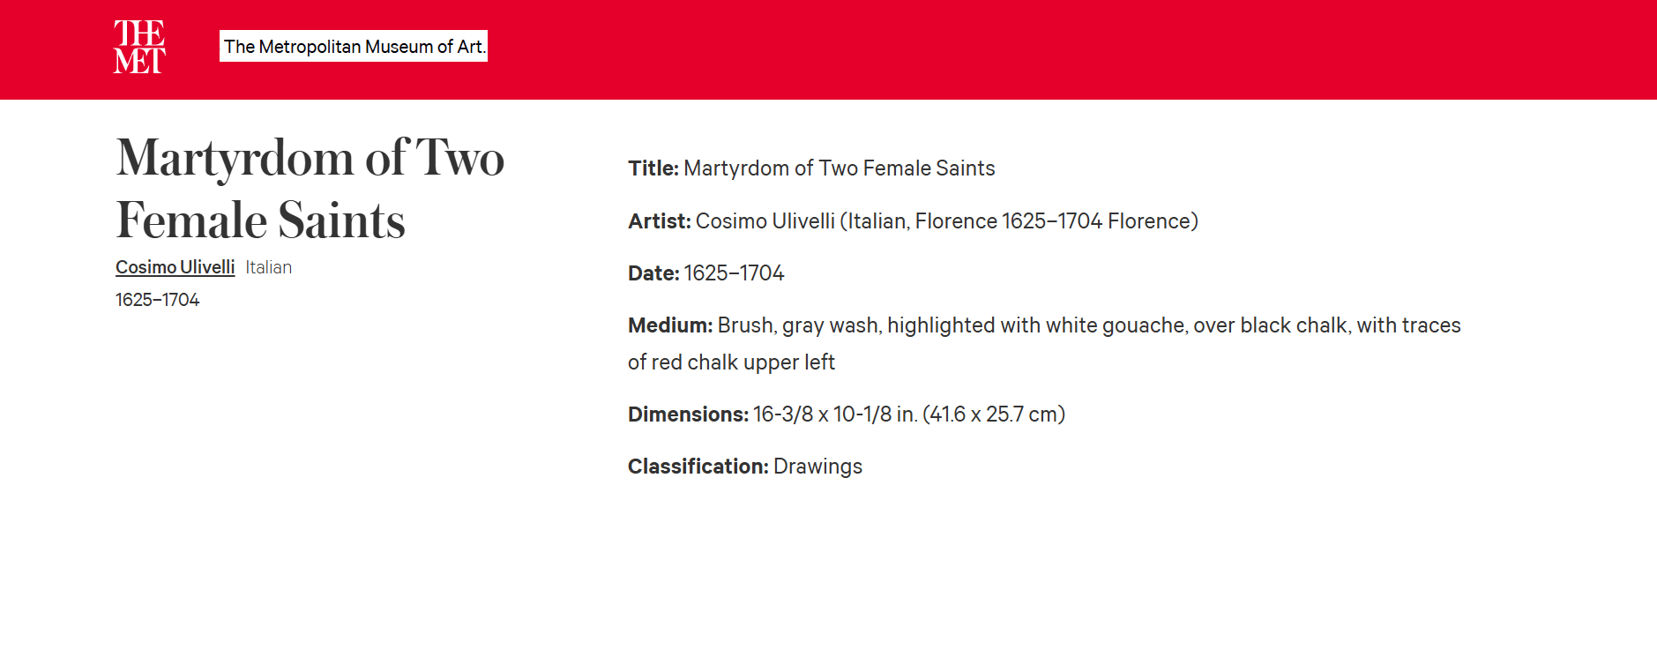Click the Title value Martyrdom of Two Female Saints
Screen dimensions: 1657x672
pos(839,168)
